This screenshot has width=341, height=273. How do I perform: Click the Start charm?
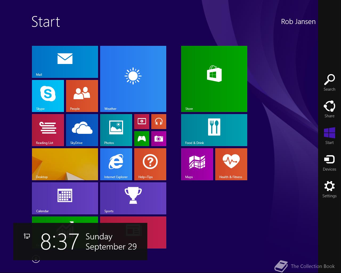(x=330, y=136)
